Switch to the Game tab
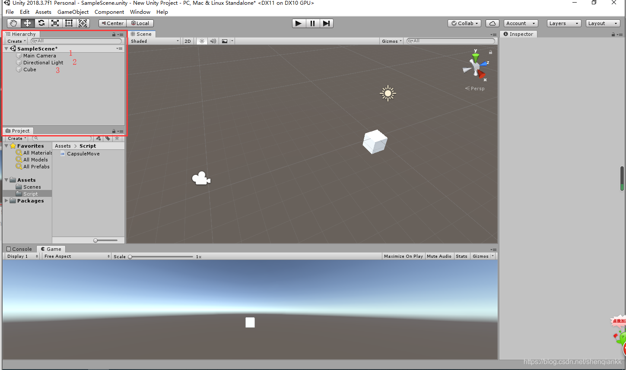 pos(51,249)
